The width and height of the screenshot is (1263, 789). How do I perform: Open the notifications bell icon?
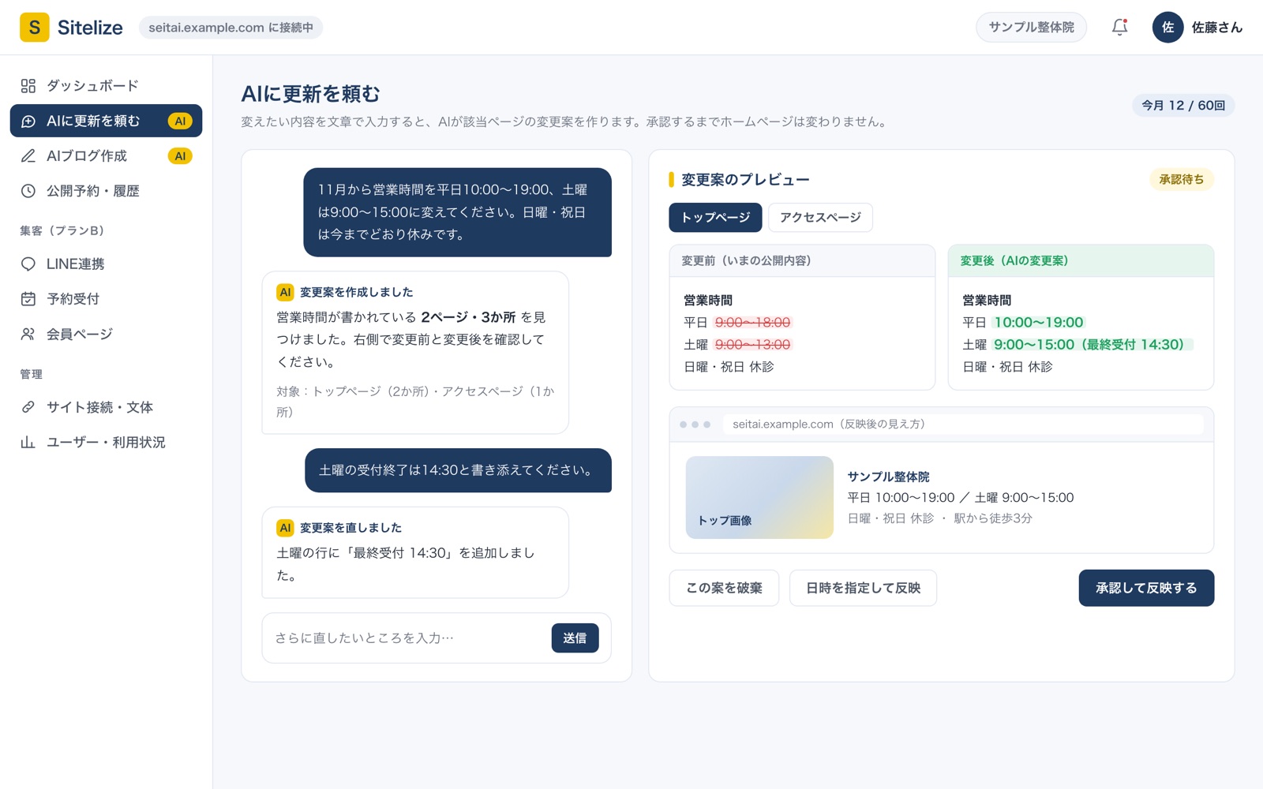pos(1119,28)
